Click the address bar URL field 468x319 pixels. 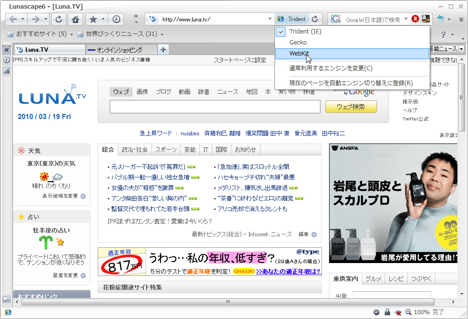pos(214,20)
